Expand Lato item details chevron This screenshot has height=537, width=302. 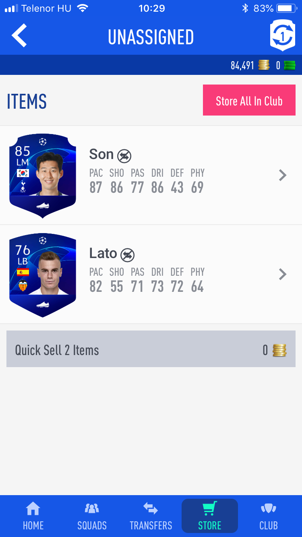pos(283,274)
